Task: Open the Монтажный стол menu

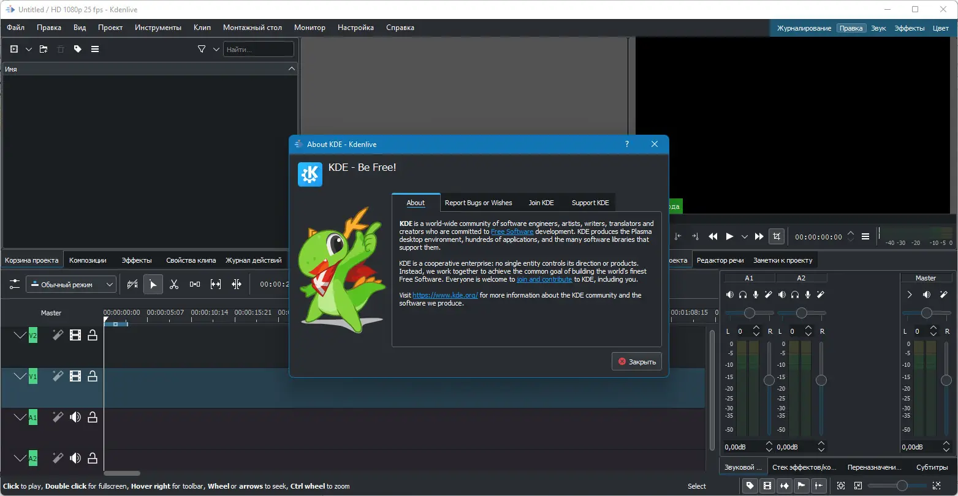Action: (x=253, y=28)
